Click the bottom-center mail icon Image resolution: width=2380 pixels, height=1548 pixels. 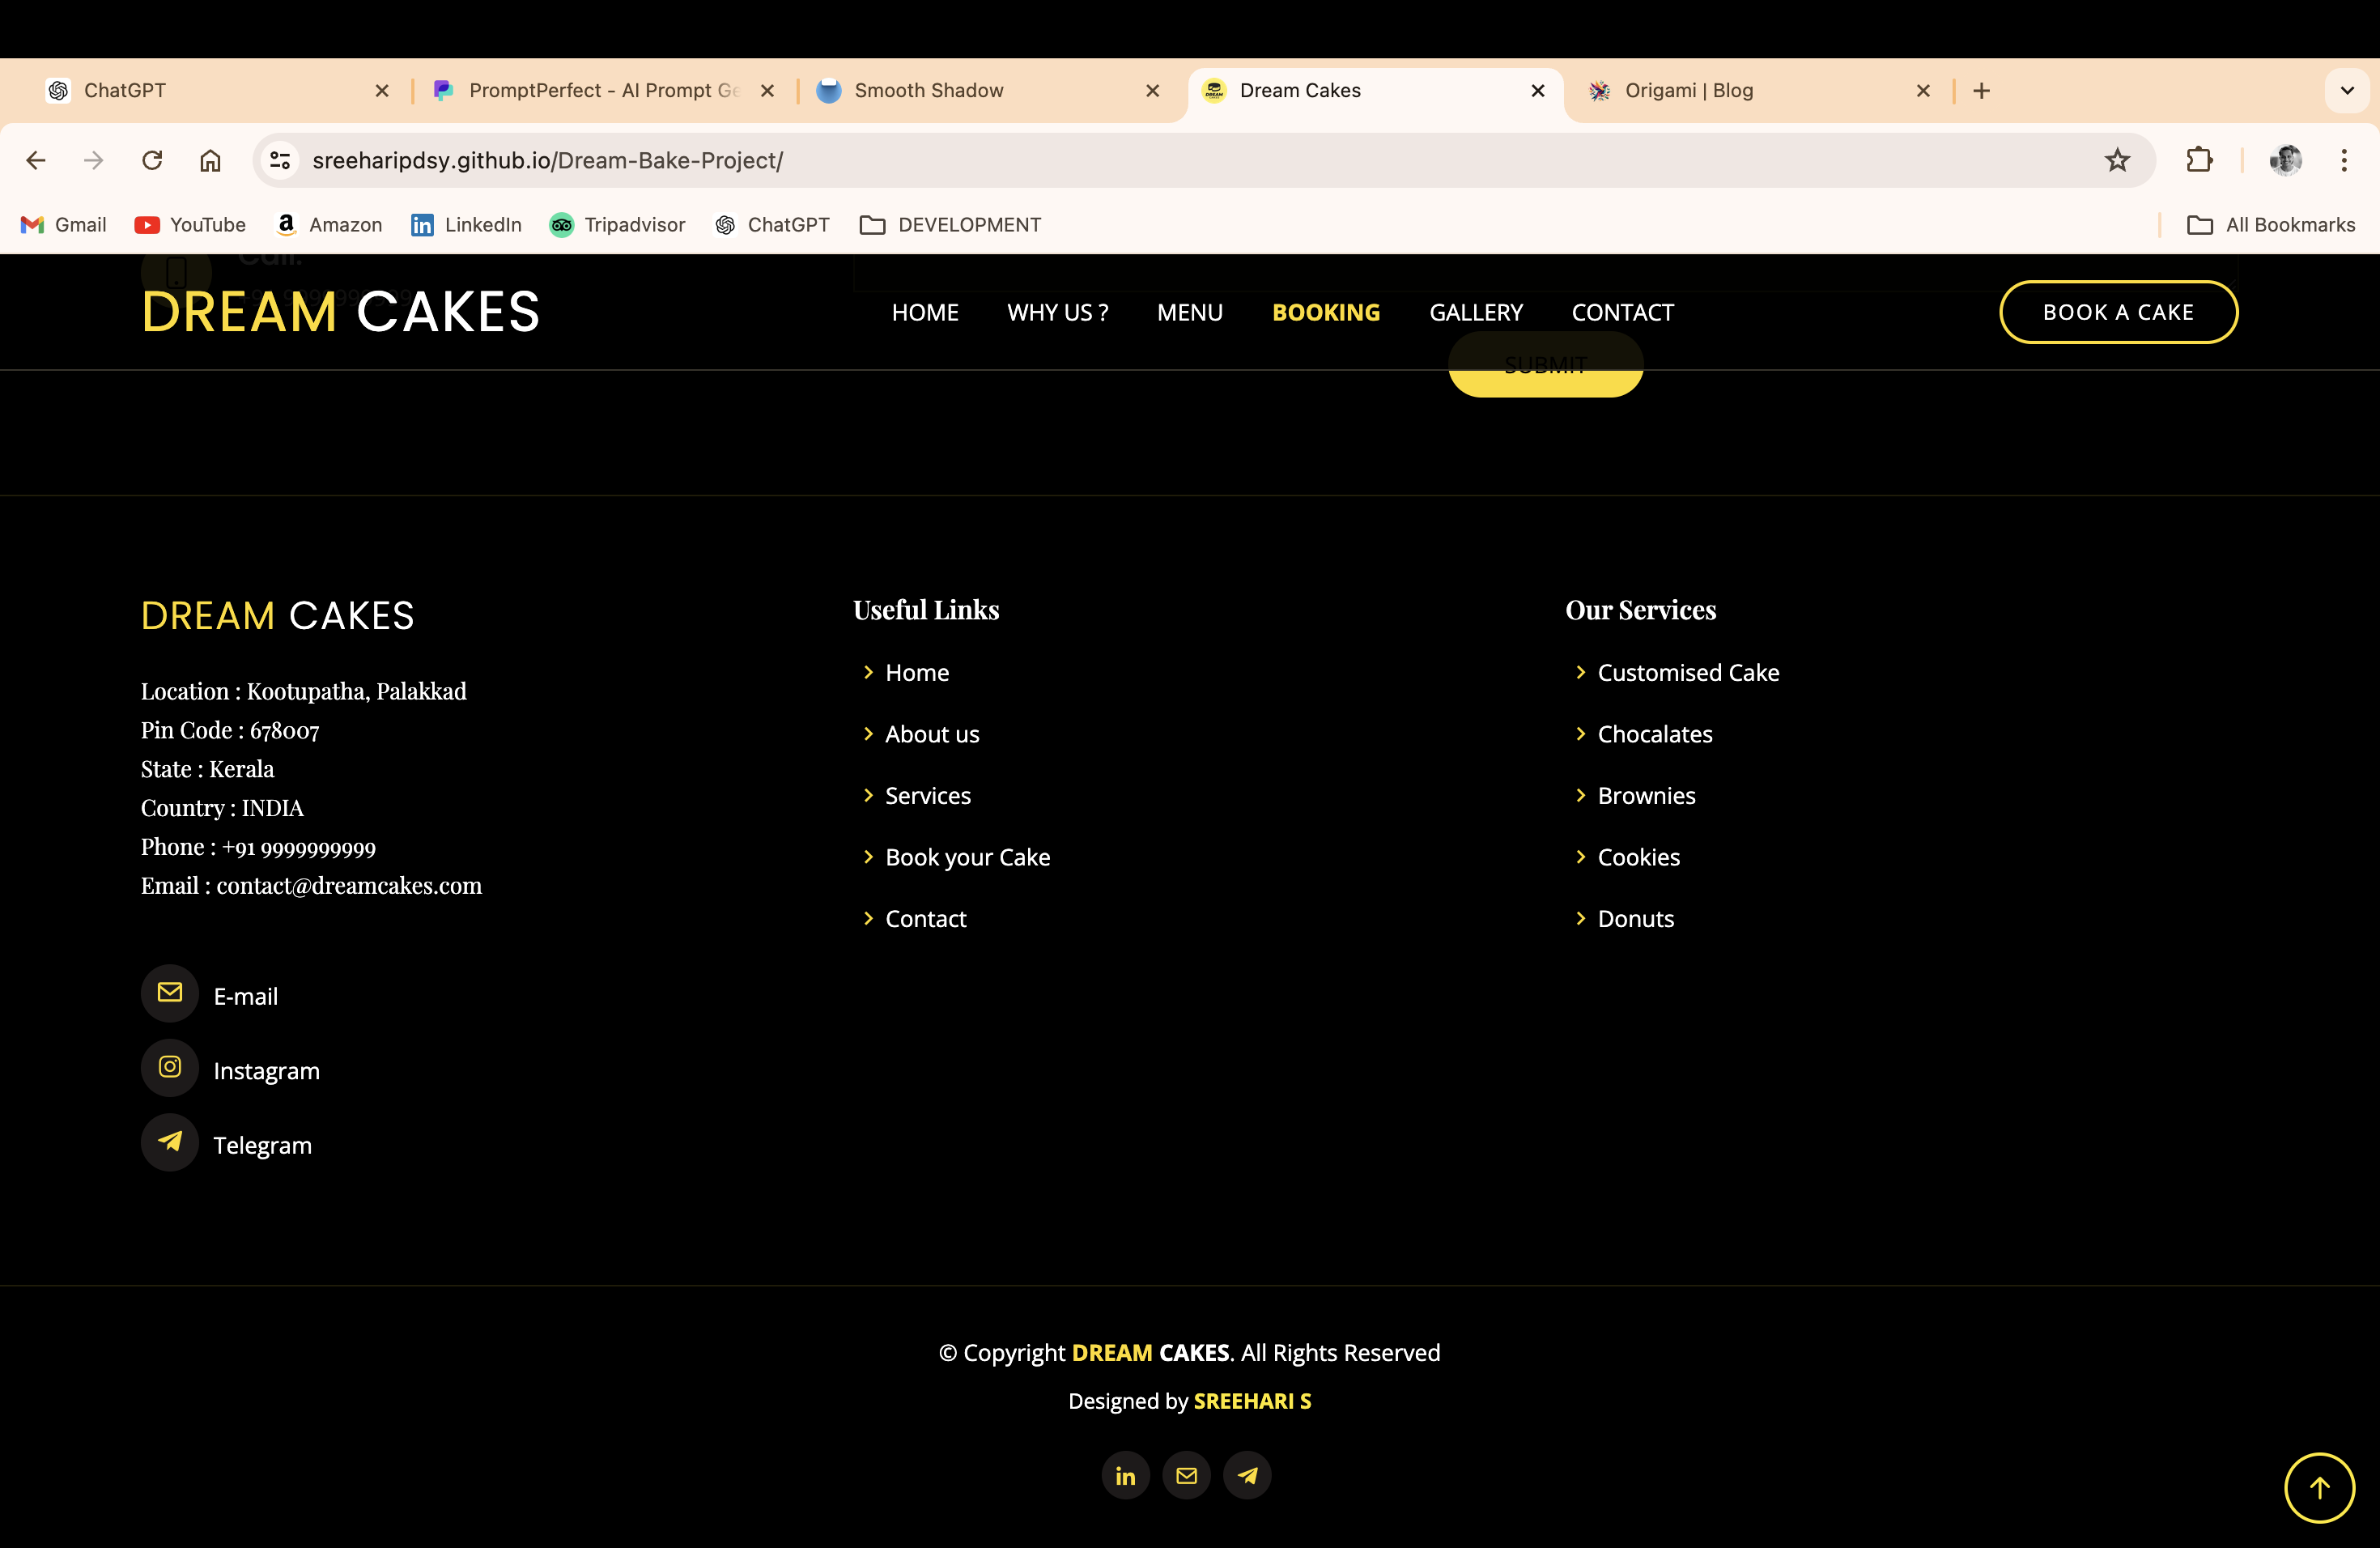[x=1187, y=1476]
